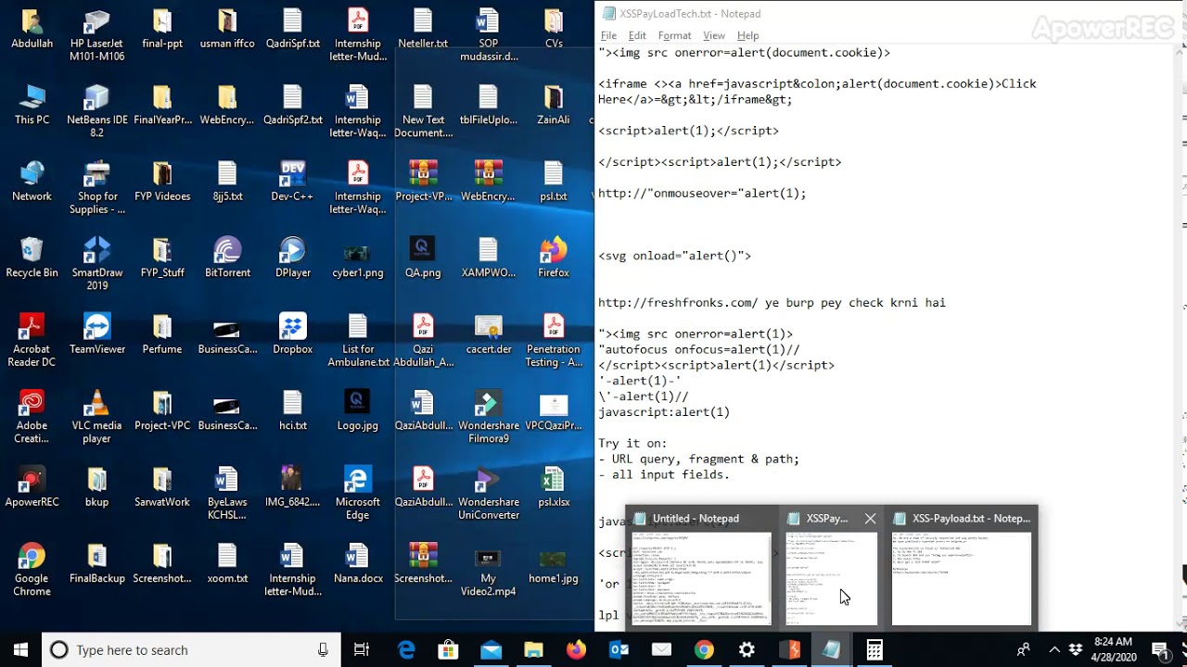The image size is (1187, 667).
Task: Open the Penetration Testing PDF icon
Action: pyautogui.click(x=554, y=340)
